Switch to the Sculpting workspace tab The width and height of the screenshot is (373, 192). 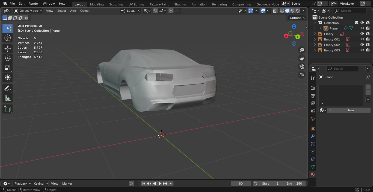[x=116, y=4]
